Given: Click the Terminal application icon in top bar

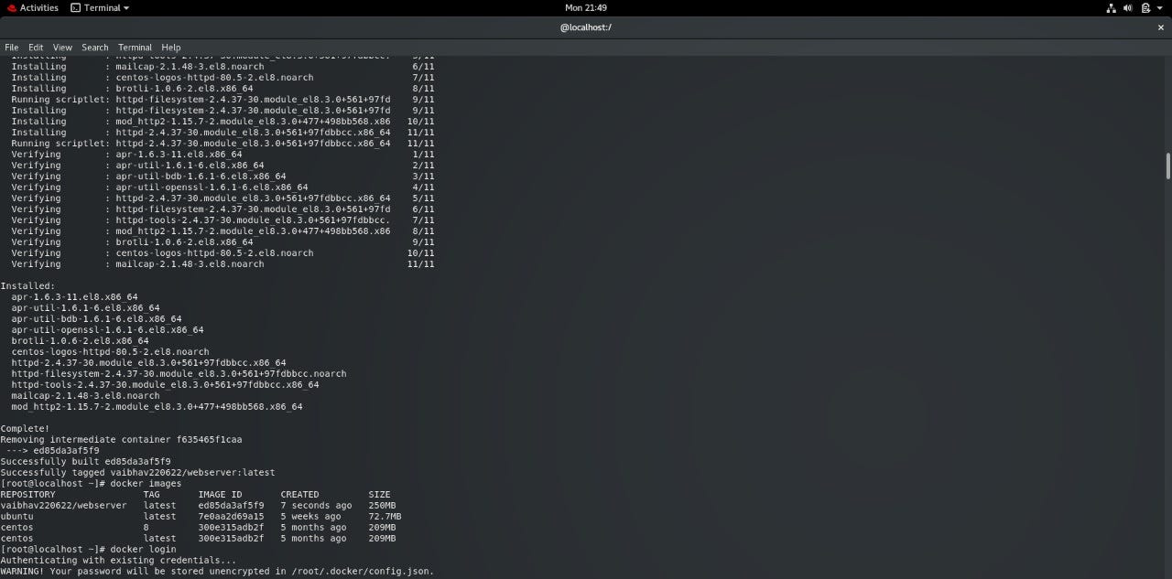Looking at the screenshot, I should pyautogui.click(x=77, y=7).
